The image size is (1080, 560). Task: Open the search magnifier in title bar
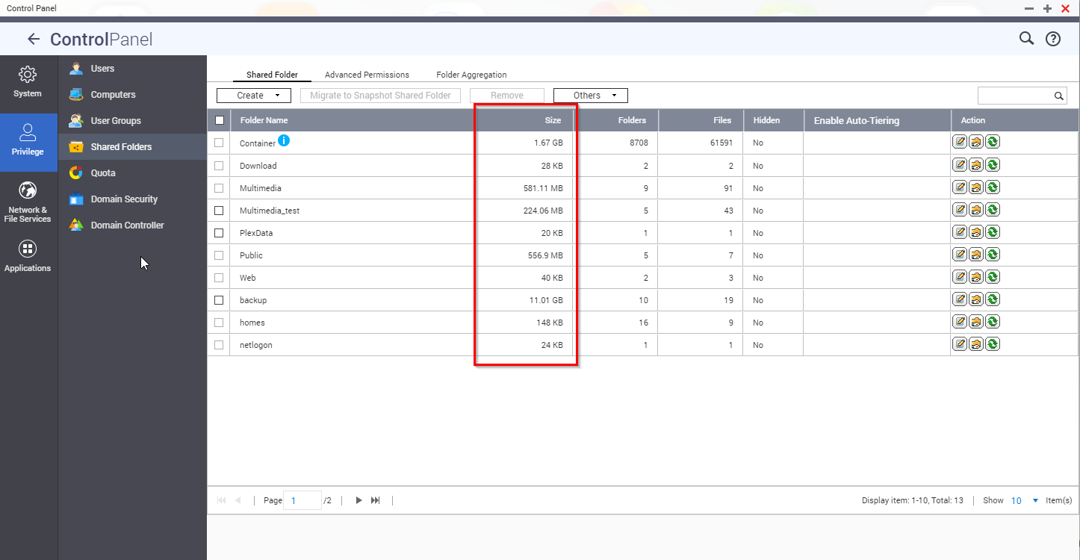click(x=1026, y=38)
